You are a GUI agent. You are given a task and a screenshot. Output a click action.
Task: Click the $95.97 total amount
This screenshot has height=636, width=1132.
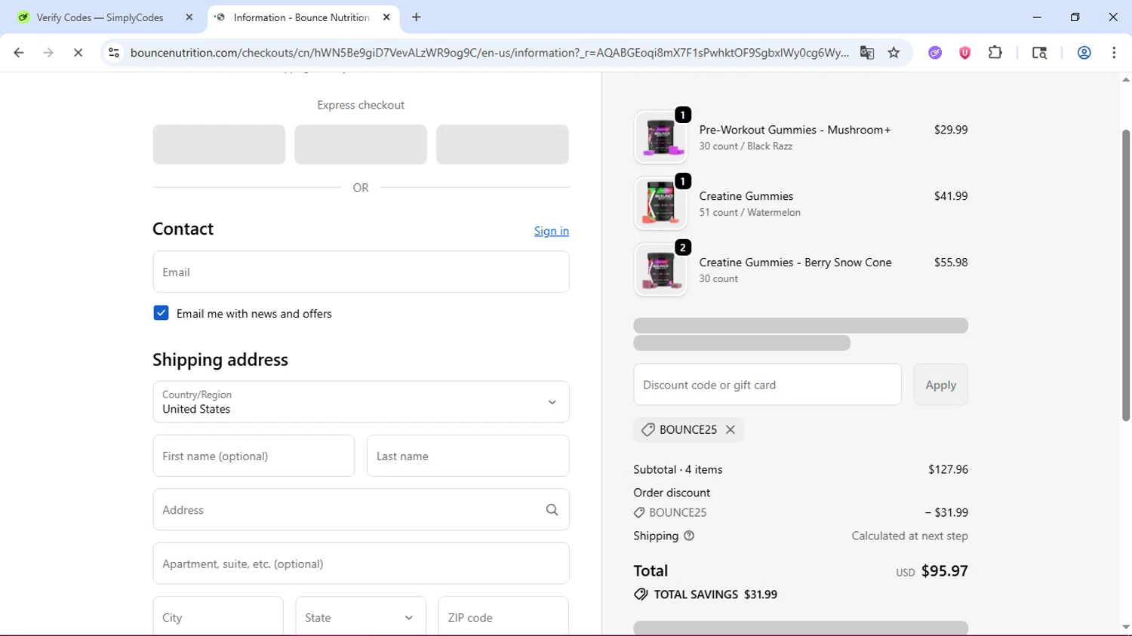tap(944, 571)
